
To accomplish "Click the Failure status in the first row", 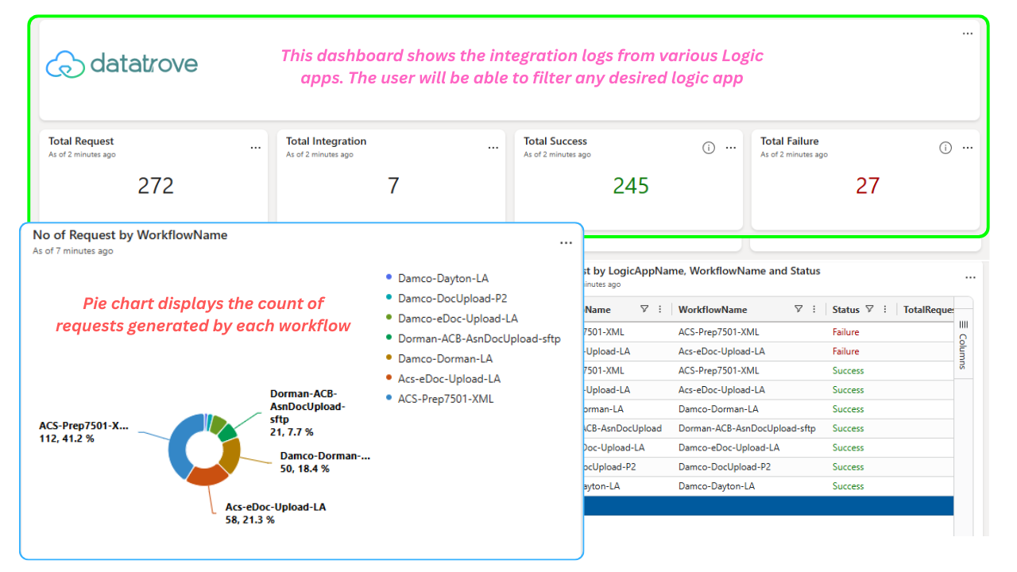I will [845, 332].
